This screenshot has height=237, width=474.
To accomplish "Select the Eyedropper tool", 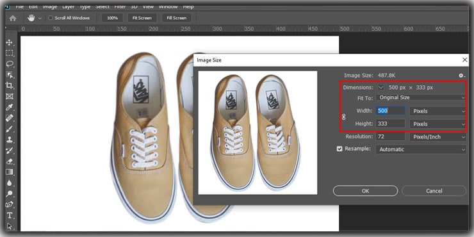I will [x=10, y=108].
